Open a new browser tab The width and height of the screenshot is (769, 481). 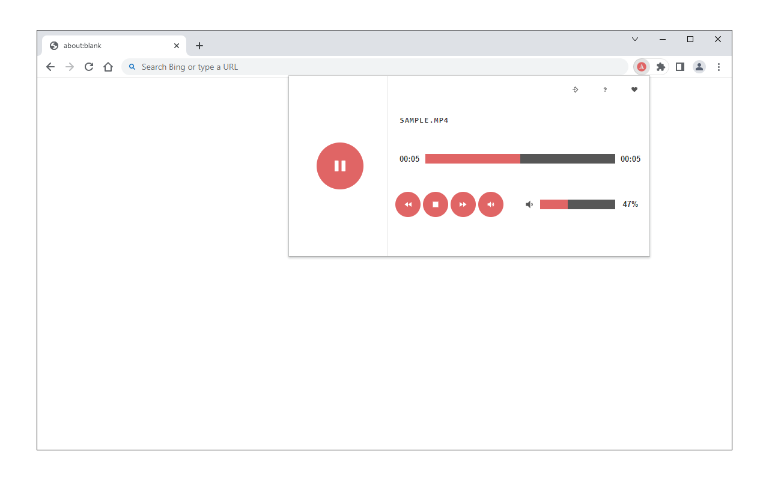tap(199, 46)
